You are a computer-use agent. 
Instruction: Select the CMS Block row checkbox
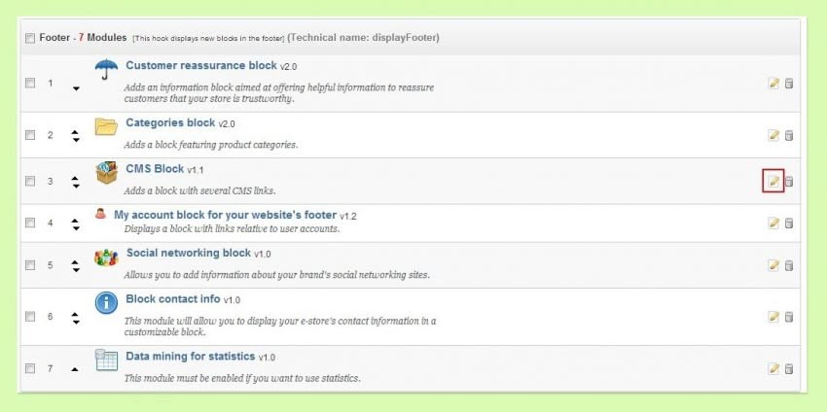pyautogui.click(x=30, y=181)
